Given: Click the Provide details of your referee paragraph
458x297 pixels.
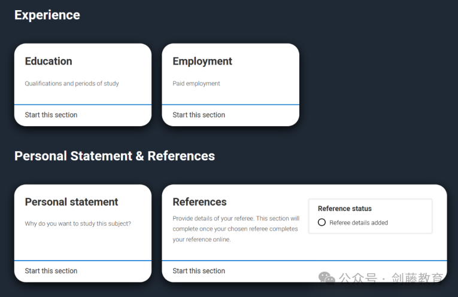Looking at the screenshot, I should [x=236, y=229].
